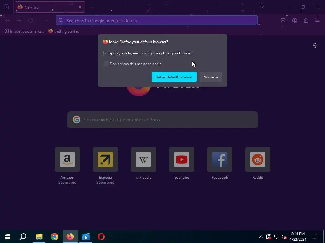
Task: Open the Firefox hamburger application menu
Action: (x=317, y=20)
